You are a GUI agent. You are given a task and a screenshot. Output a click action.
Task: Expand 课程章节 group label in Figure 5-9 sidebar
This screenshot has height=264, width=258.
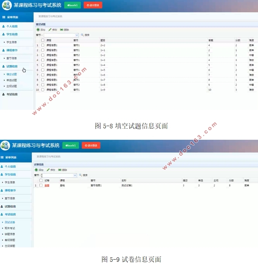[10, 190]
